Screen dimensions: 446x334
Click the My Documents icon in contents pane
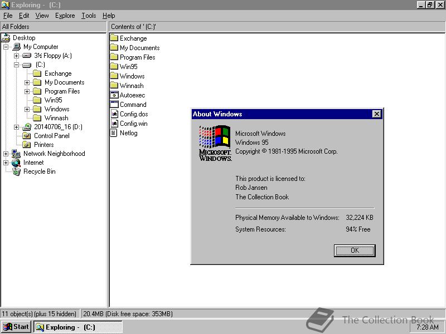(x=114, y=47)
